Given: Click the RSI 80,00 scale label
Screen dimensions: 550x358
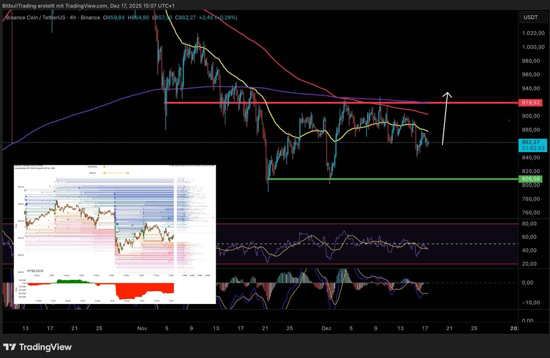Looking at the screenshot, I should (x=529, y=224).
